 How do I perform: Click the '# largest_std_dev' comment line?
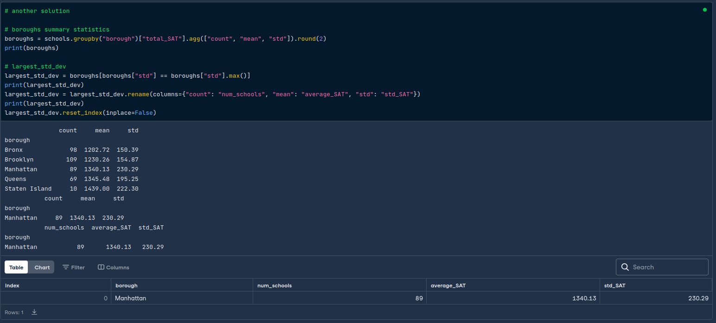pos(35,66)
